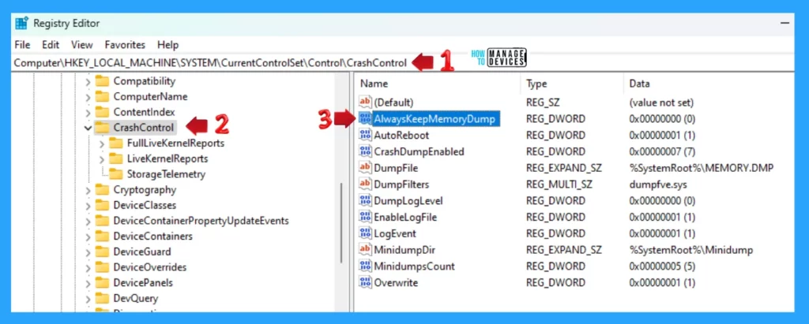Collapse the CrashControl key
This screenshot has width=809, height=324.
(x=88, y=128)
